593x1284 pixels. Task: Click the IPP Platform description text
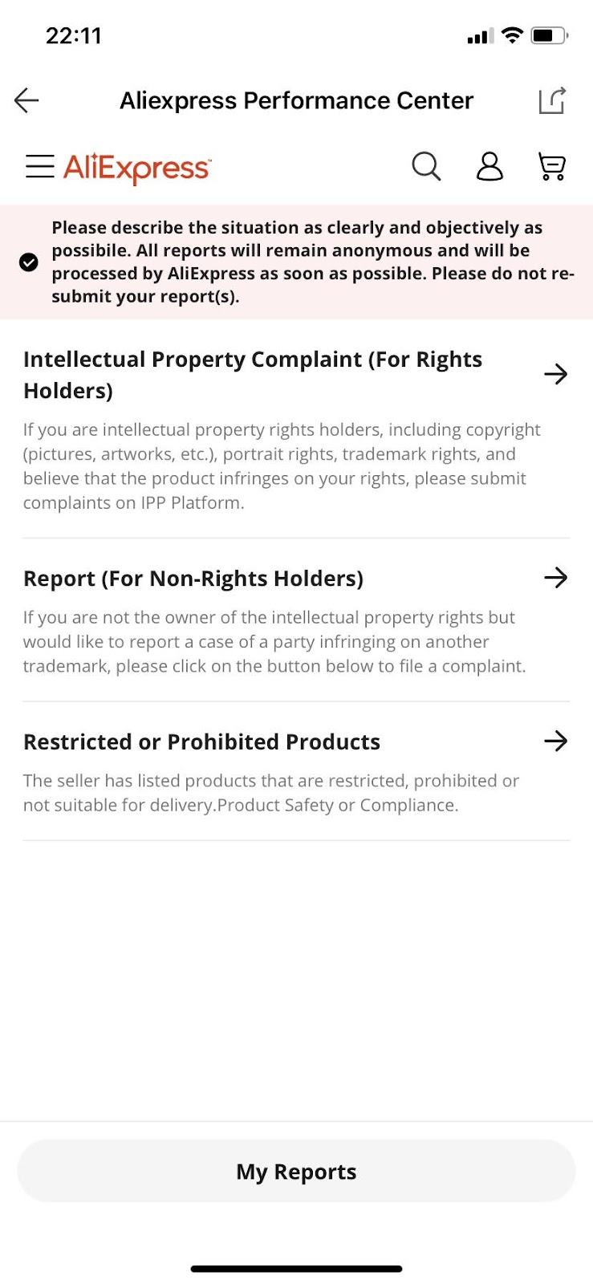pos(282,466)
